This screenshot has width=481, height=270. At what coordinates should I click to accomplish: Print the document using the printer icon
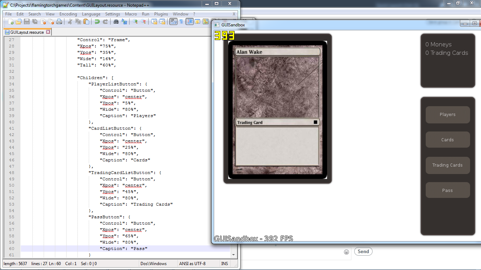pyautogui.click(x=59, y=21)
